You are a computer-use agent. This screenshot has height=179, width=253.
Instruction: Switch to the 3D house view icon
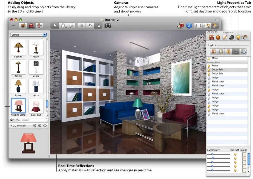(x=215, y=26)
